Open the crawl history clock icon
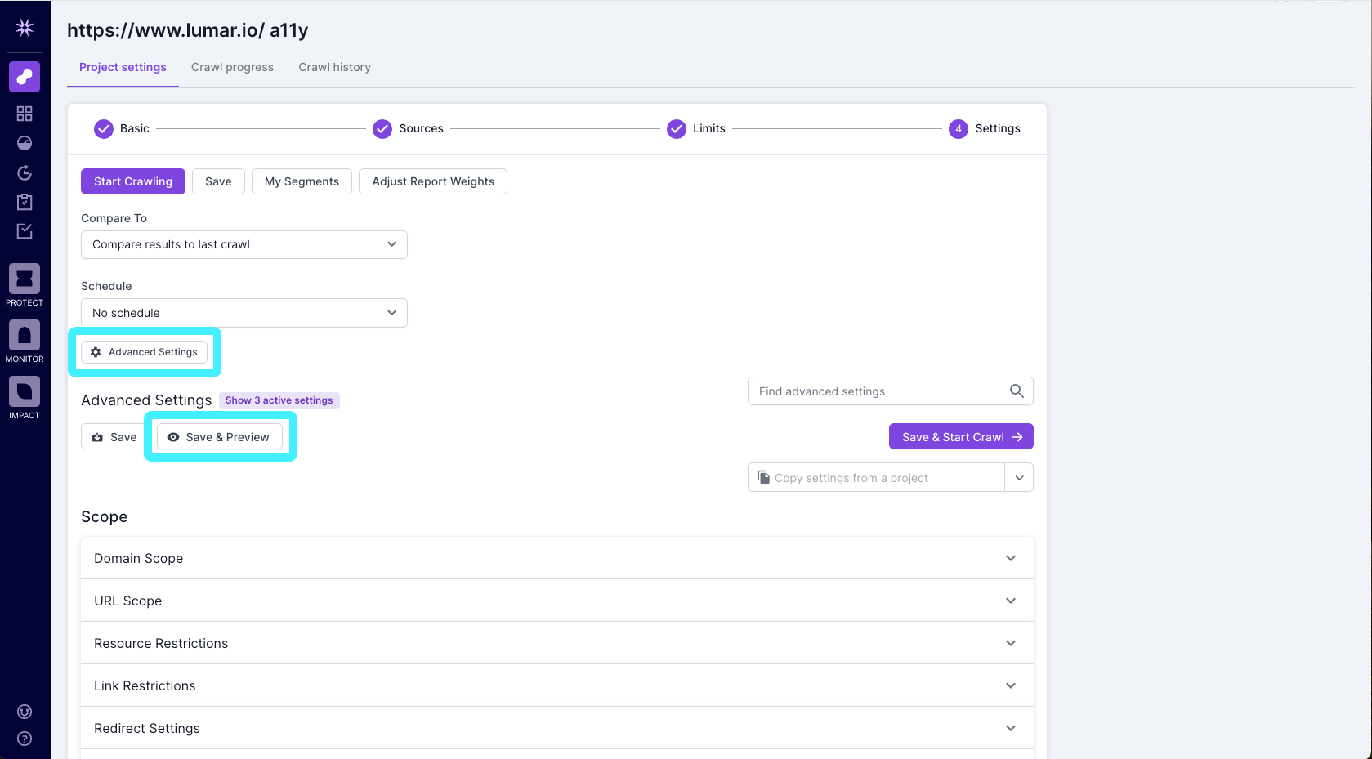 (x=24, y=172)
